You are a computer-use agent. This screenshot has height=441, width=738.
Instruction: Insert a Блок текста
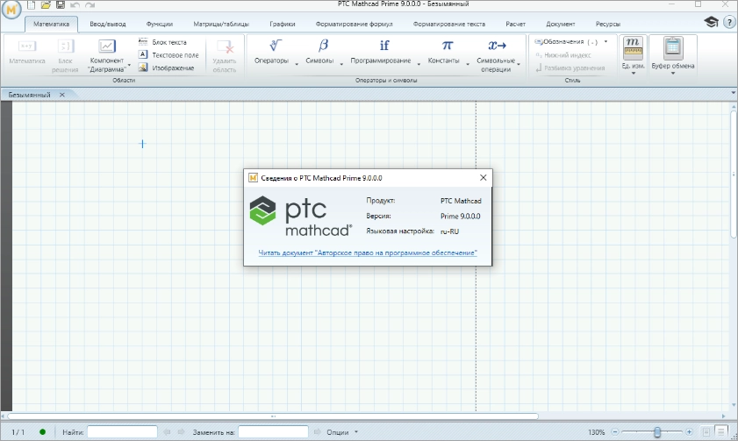coord(162,42)
